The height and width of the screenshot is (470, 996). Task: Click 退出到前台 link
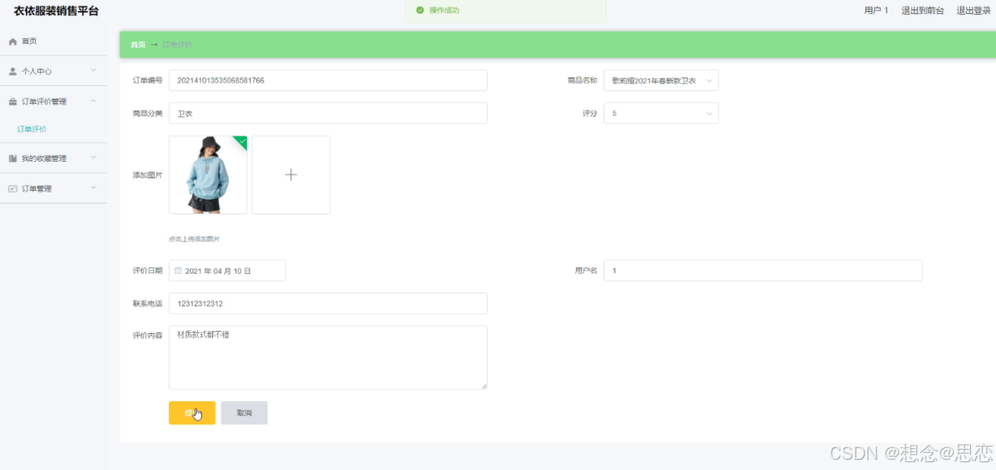pyautogui.click(x=923, y=11)
